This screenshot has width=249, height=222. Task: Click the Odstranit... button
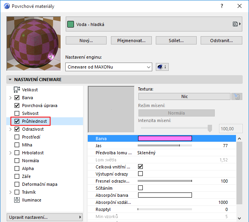coord(221,41)
